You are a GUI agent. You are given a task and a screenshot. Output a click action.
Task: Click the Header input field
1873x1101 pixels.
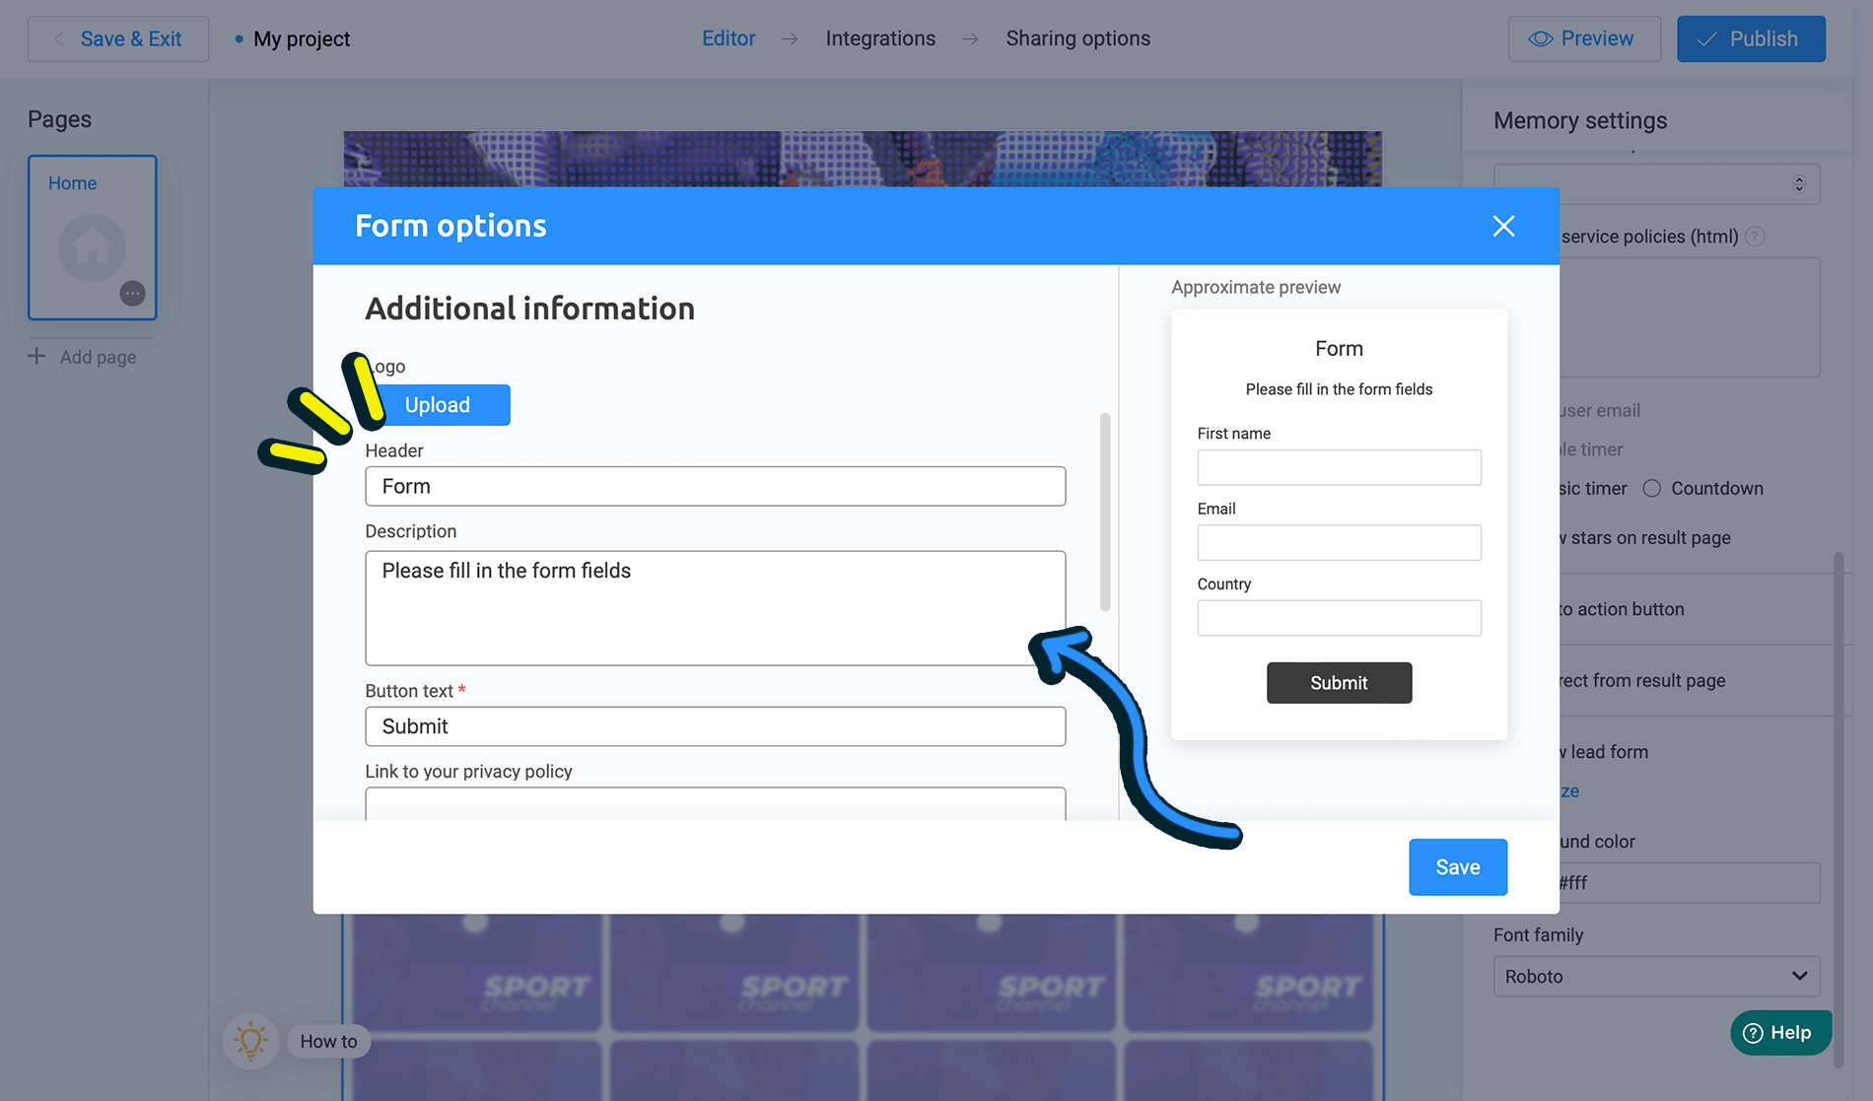pyautogui.click(x=716, y=486)
